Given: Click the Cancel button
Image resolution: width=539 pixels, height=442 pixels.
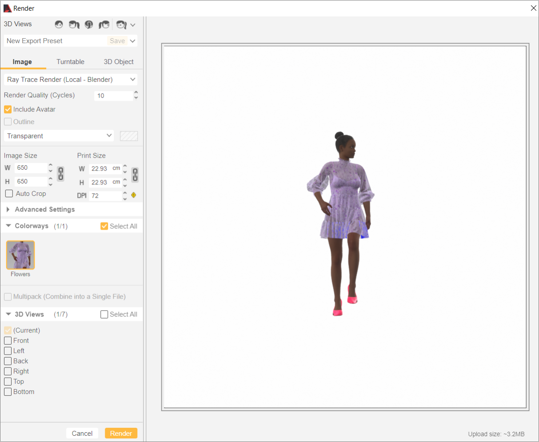Looking at the screenshot, I should pos(82,434).
